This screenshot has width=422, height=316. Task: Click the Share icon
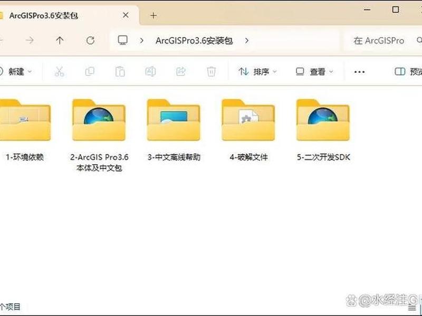click(181, 72)
